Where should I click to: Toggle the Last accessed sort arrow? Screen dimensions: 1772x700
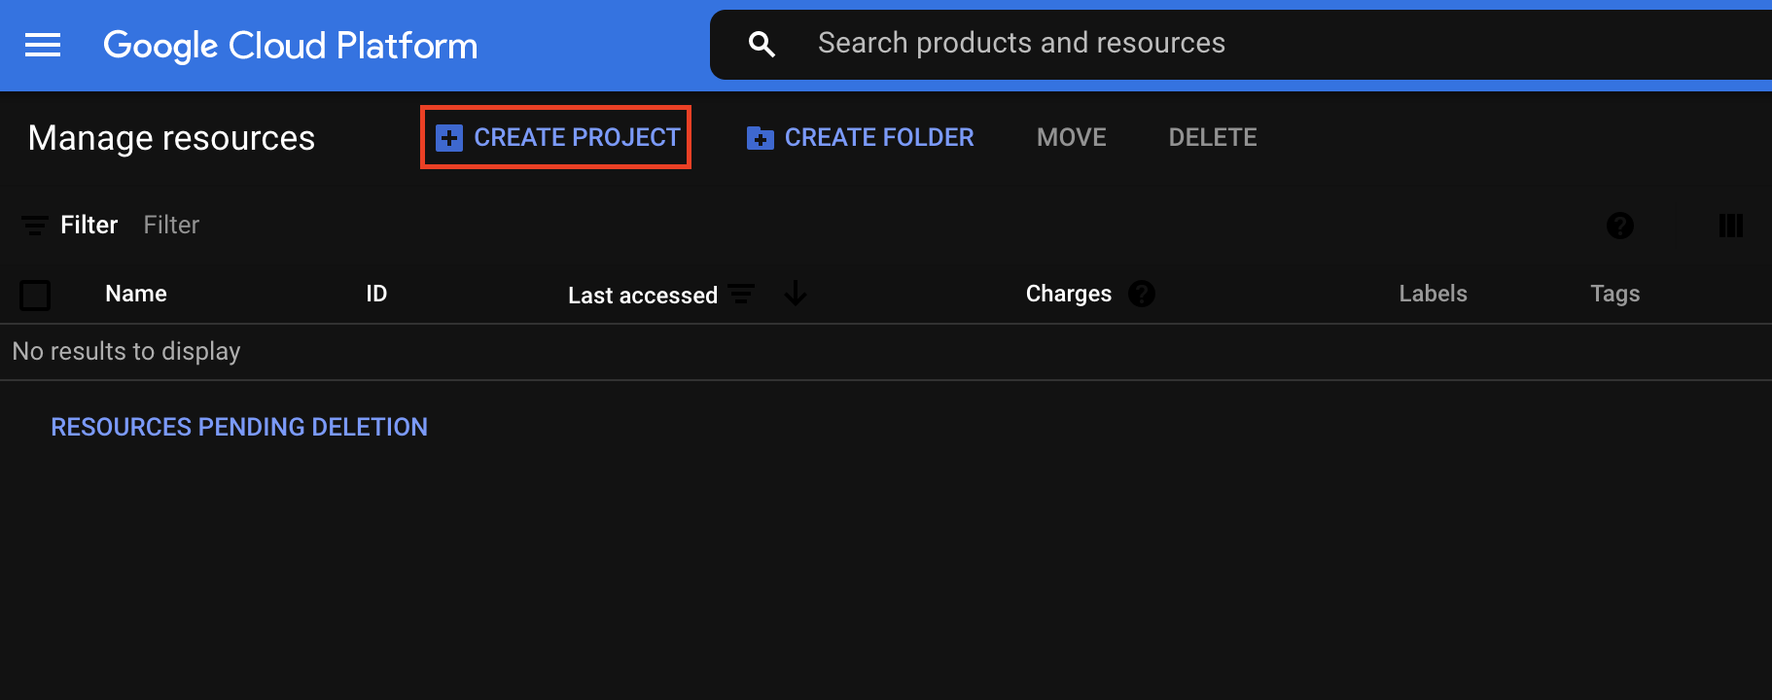(x=796, y=293)
